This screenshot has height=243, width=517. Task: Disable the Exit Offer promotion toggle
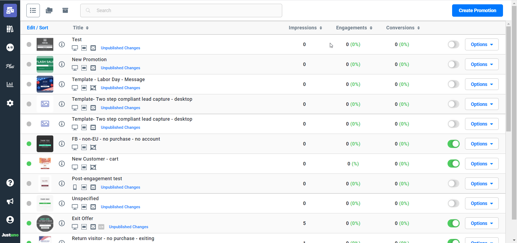coord(453,223)
